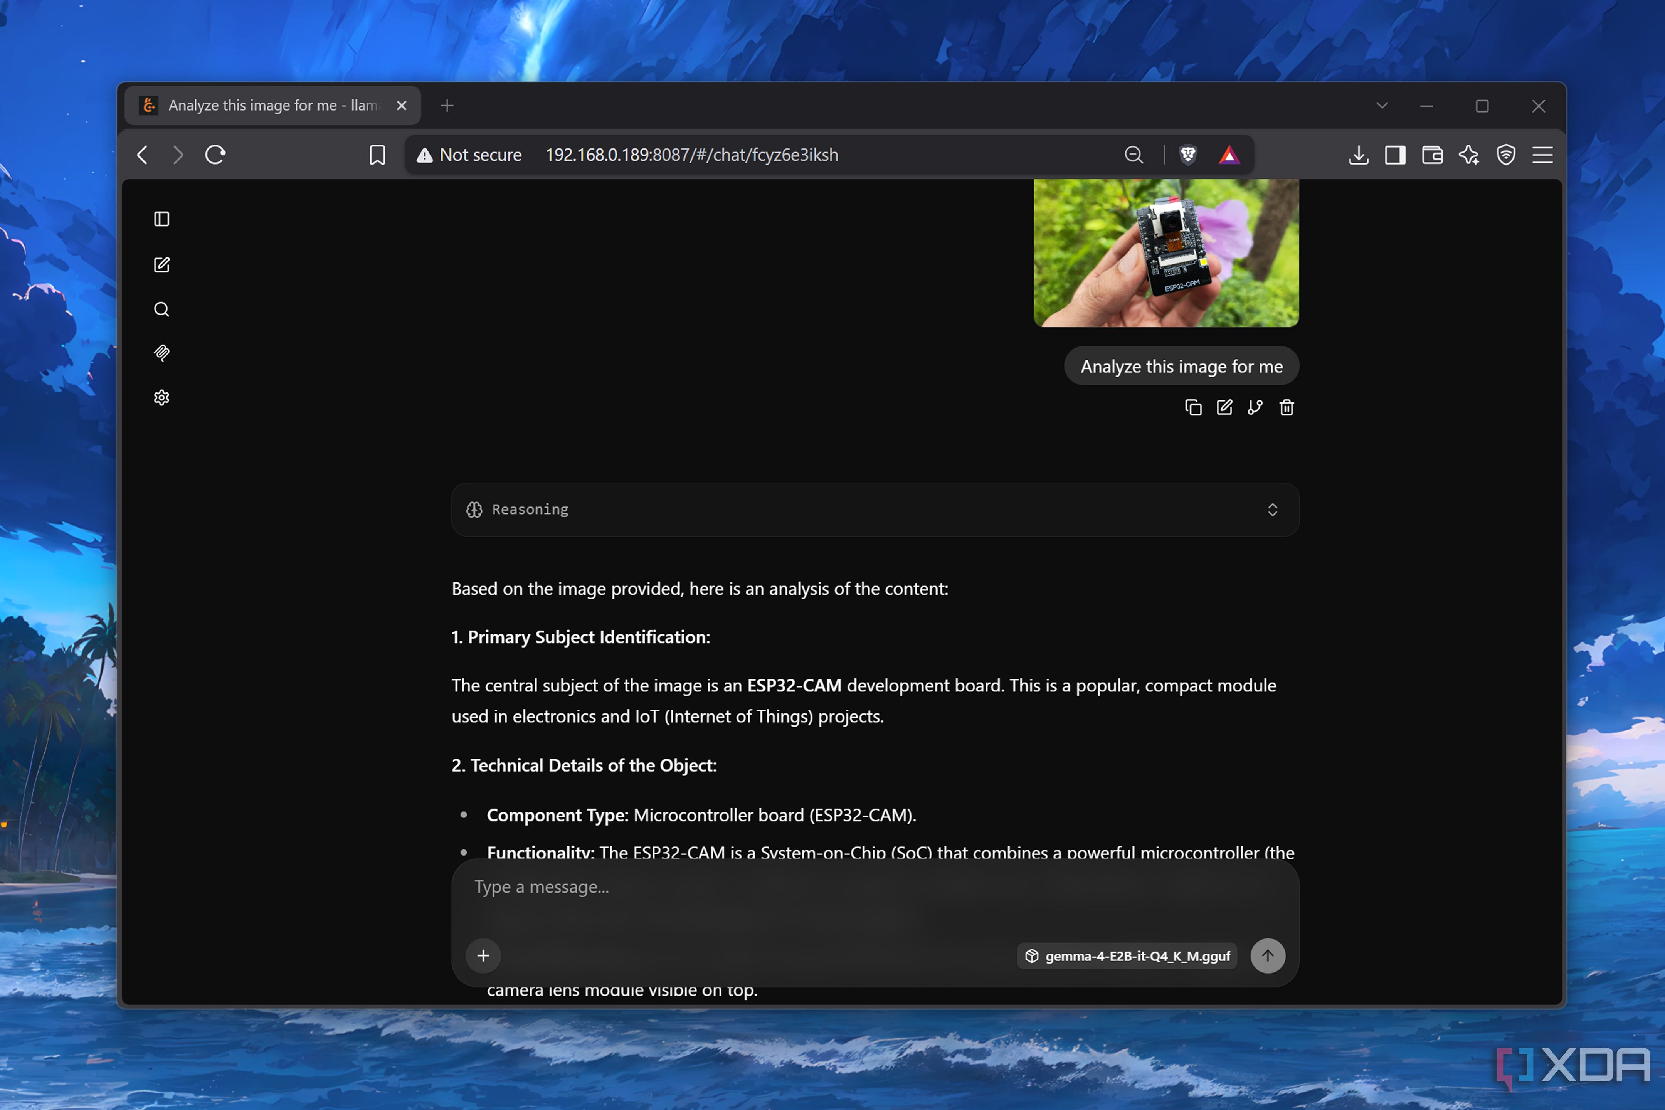The height and width of the screenshot is (1110, 1665).
Task: Add attachment with plus button
Action: [483, 956]
